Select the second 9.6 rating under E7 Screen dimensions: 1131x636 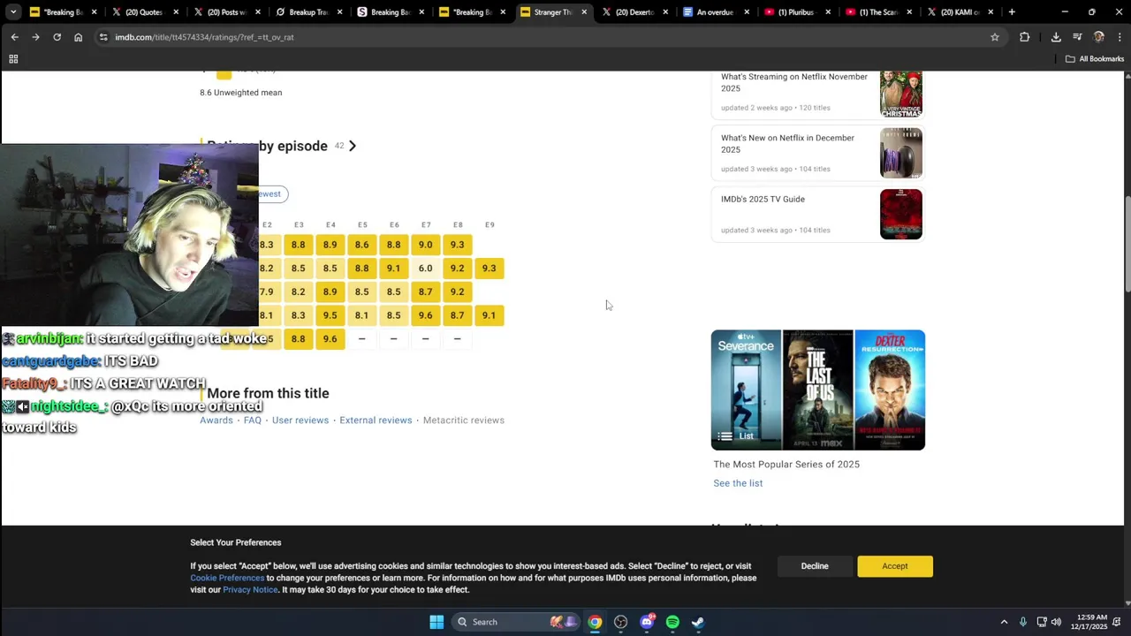click(425, 315)
